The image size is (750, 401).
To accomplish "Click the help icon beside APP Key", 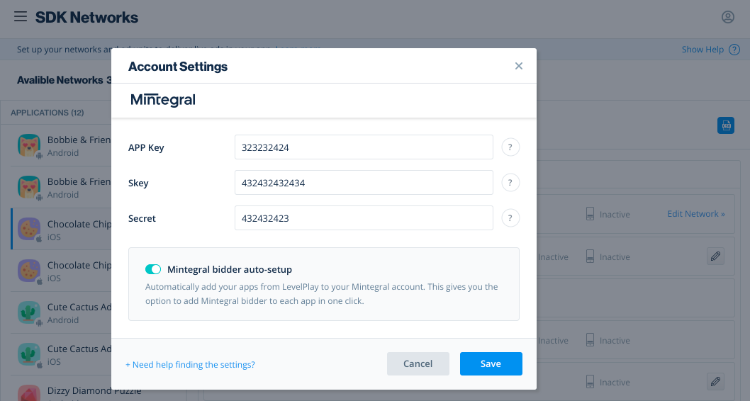I will click(x=510, y=147).
